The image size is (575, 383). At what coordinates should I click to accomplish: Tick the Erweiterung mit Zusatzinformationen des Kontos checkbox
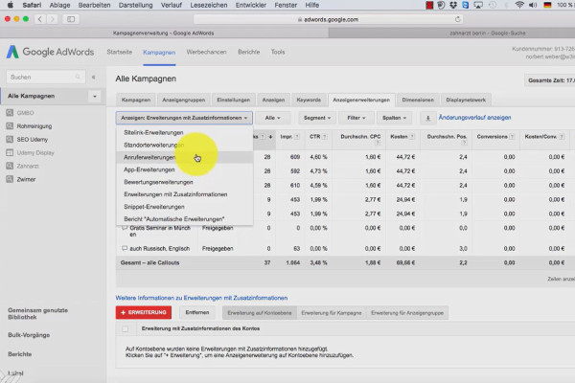point(125,328)
